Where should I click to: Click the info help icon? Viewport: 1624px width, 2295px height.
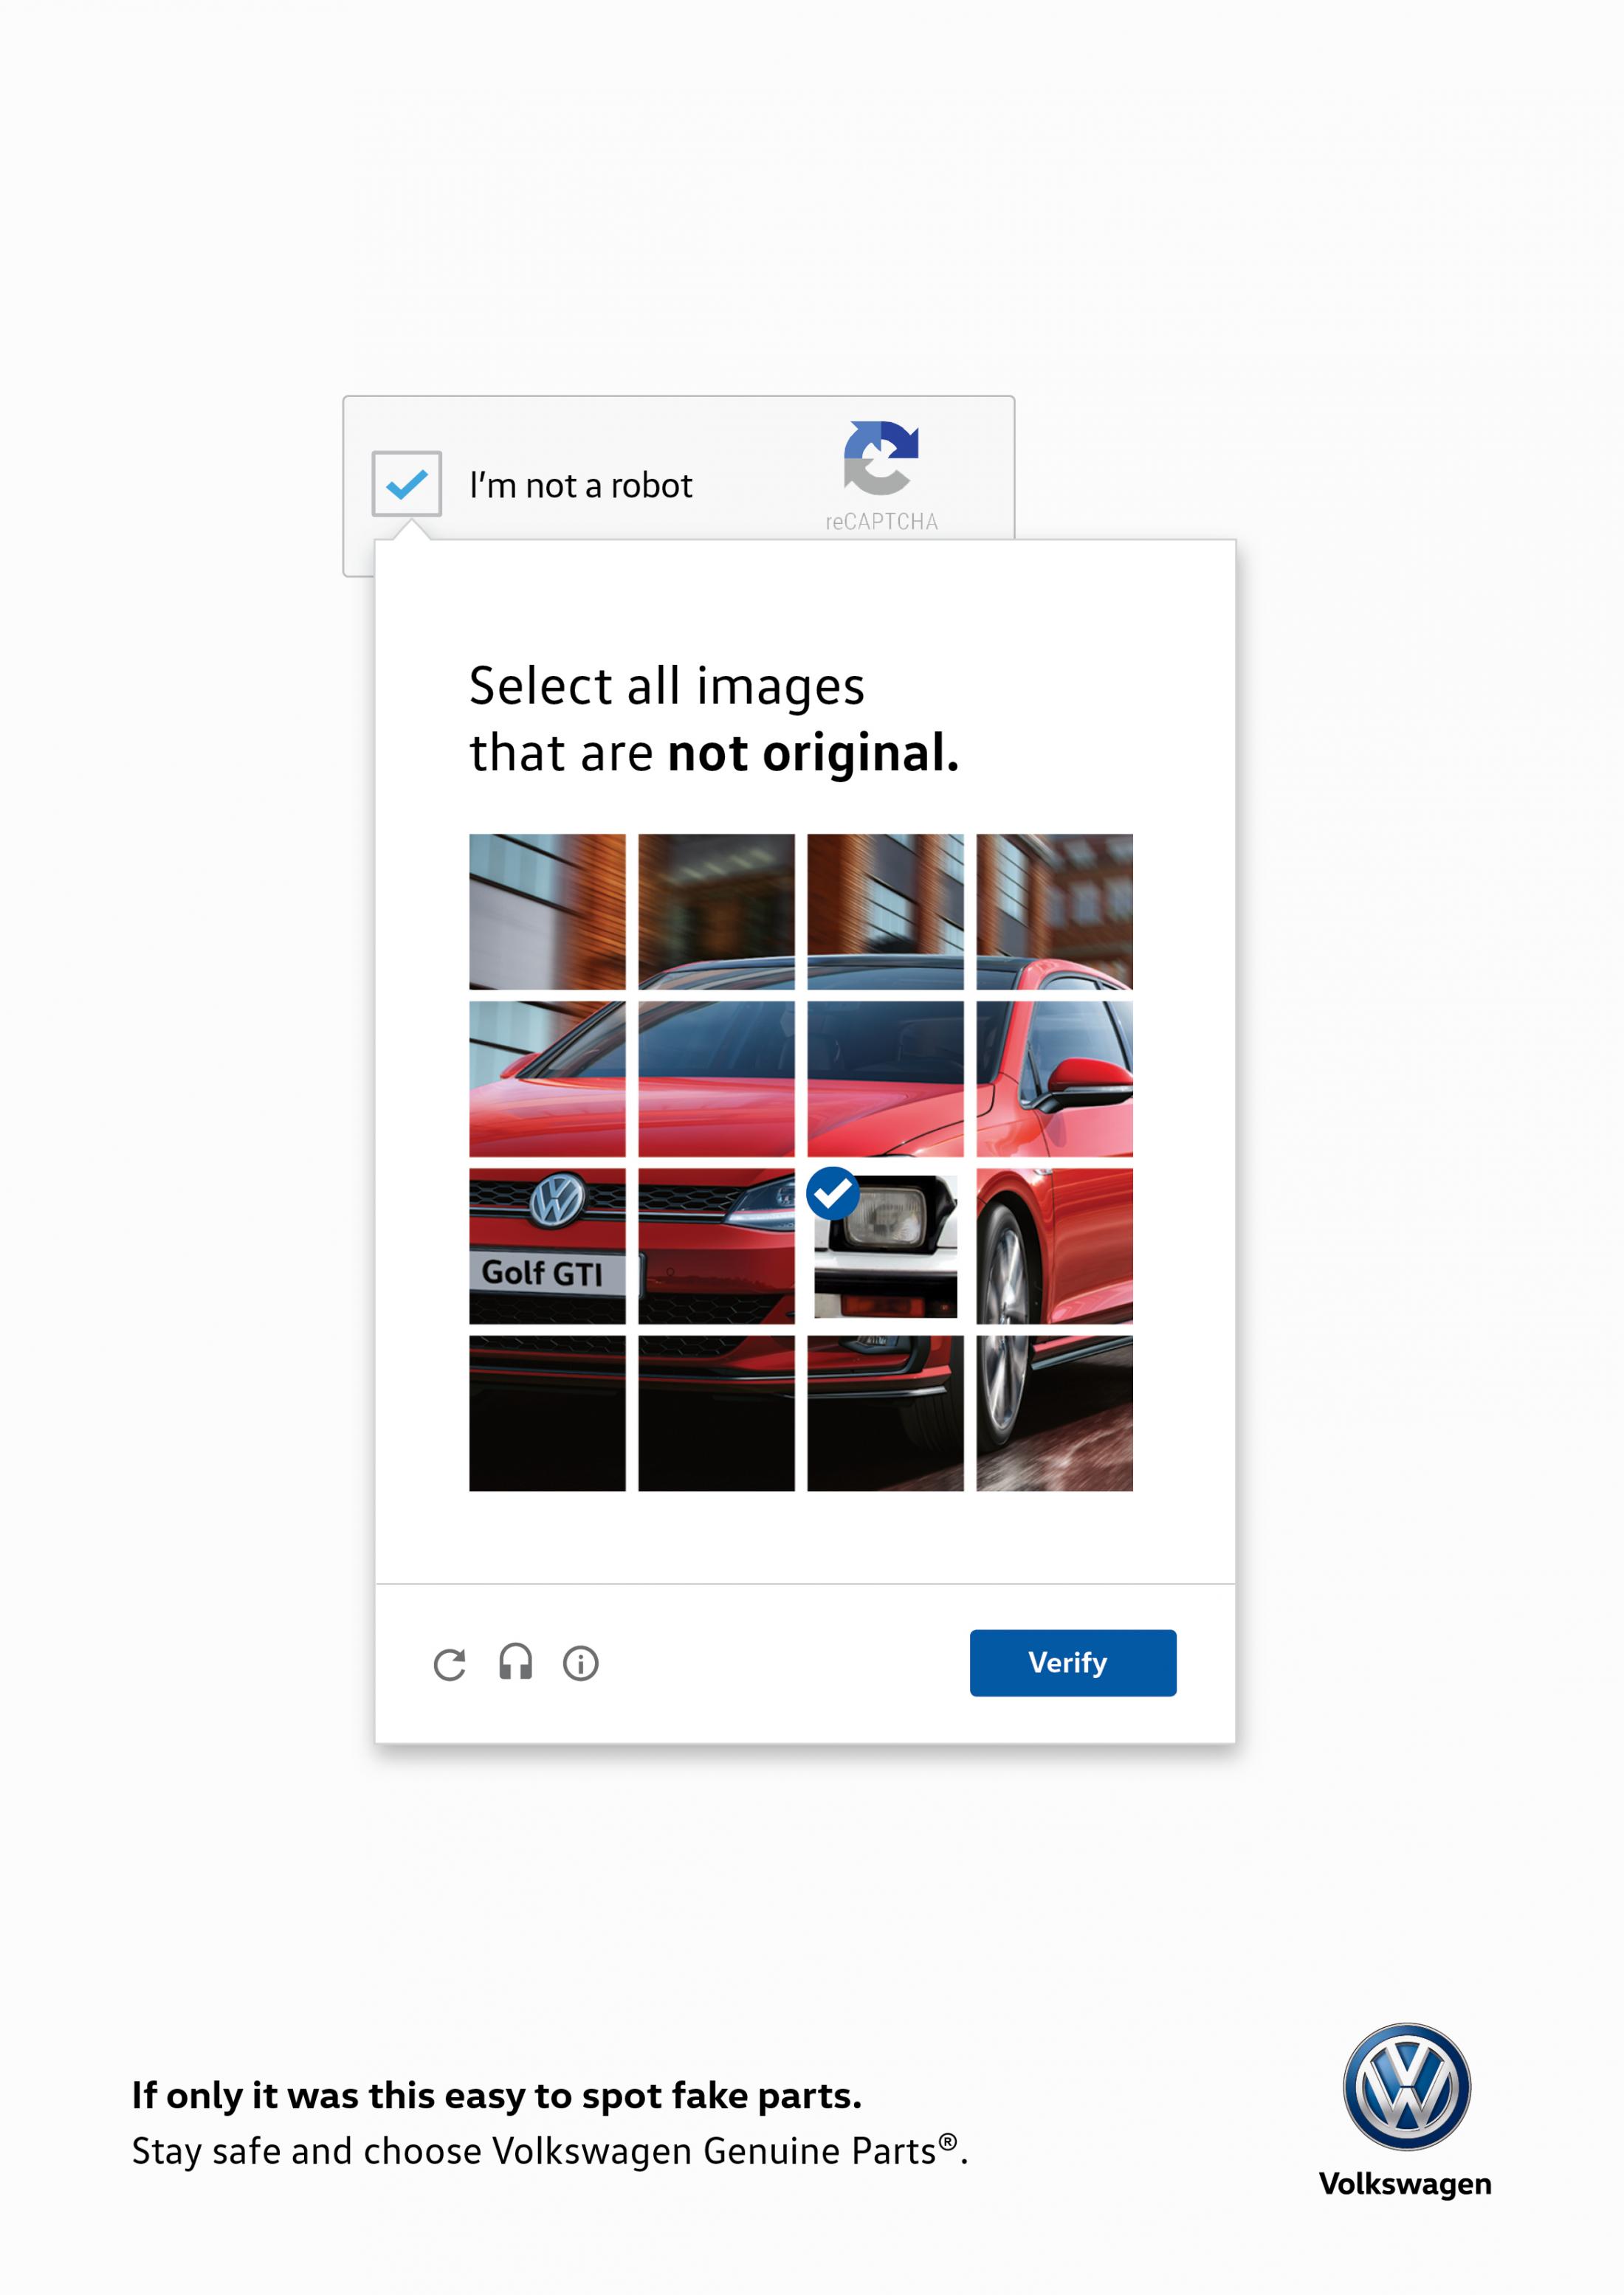pos(580,1663)
